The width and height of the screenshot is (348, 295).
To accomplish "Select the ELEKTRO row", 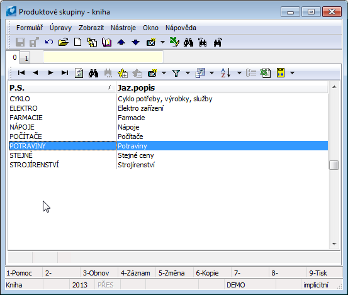I will [168, 108].
